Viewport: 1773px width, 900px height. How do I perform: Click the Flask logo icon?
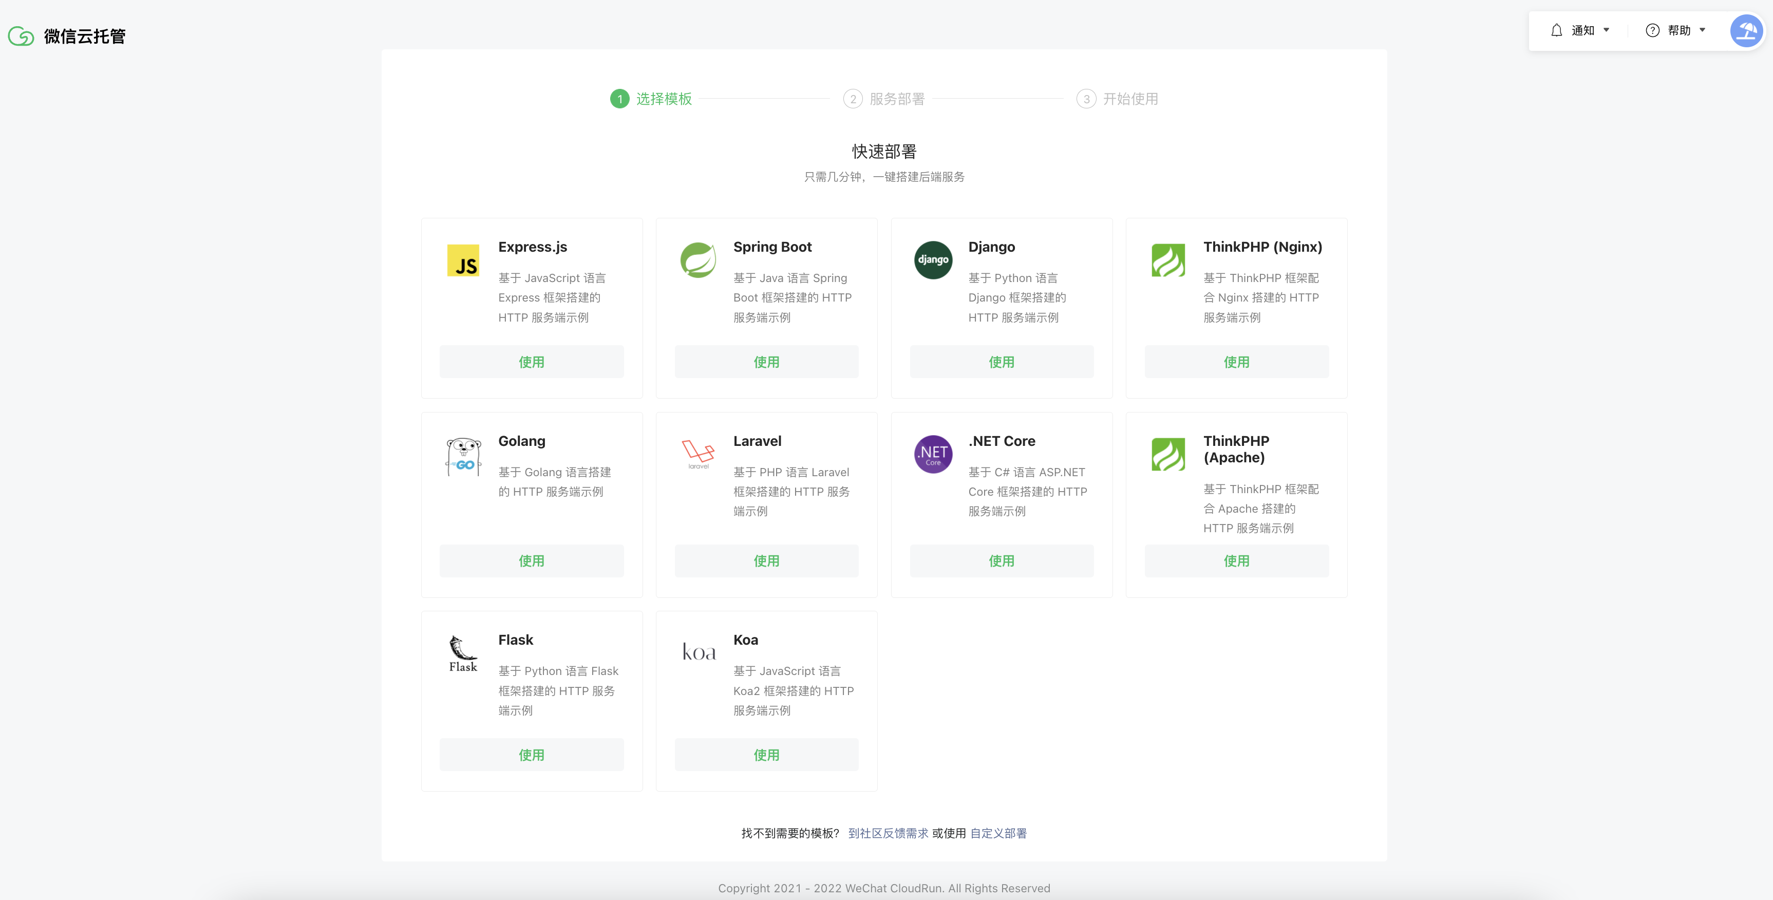[463, 653]
